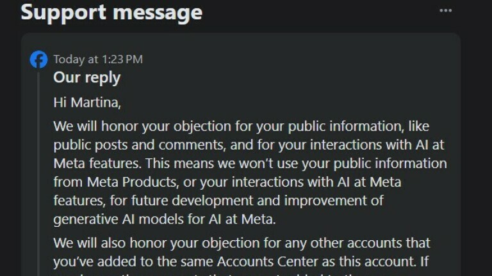
Task: Click the vertical thread line below the logo
Action: coord(38,174)
